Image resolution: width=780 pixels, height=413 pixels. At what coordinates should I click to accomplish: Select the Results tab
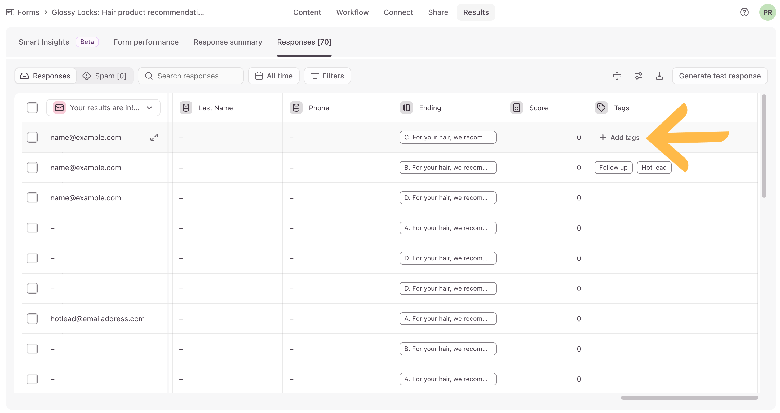[x=476, y=12]
